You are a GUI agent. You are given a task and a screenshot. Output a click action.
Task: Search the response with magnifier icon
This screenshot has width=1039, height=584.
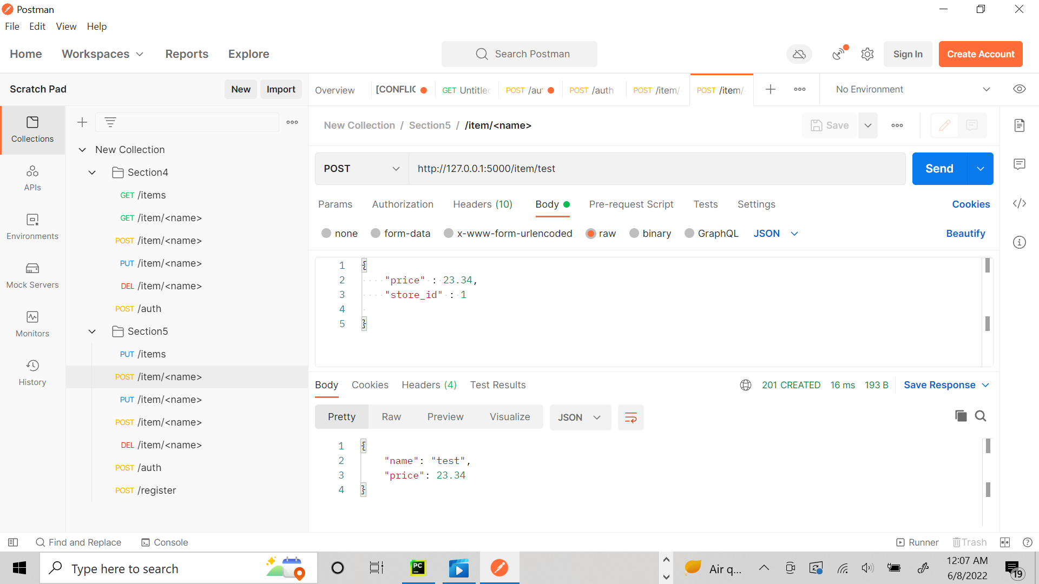981,416
